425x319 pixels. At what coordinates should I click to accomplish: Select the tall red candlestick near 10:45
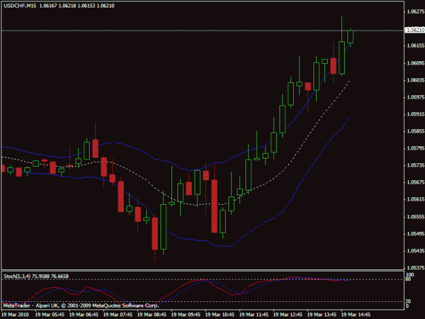tap(214, 206)
